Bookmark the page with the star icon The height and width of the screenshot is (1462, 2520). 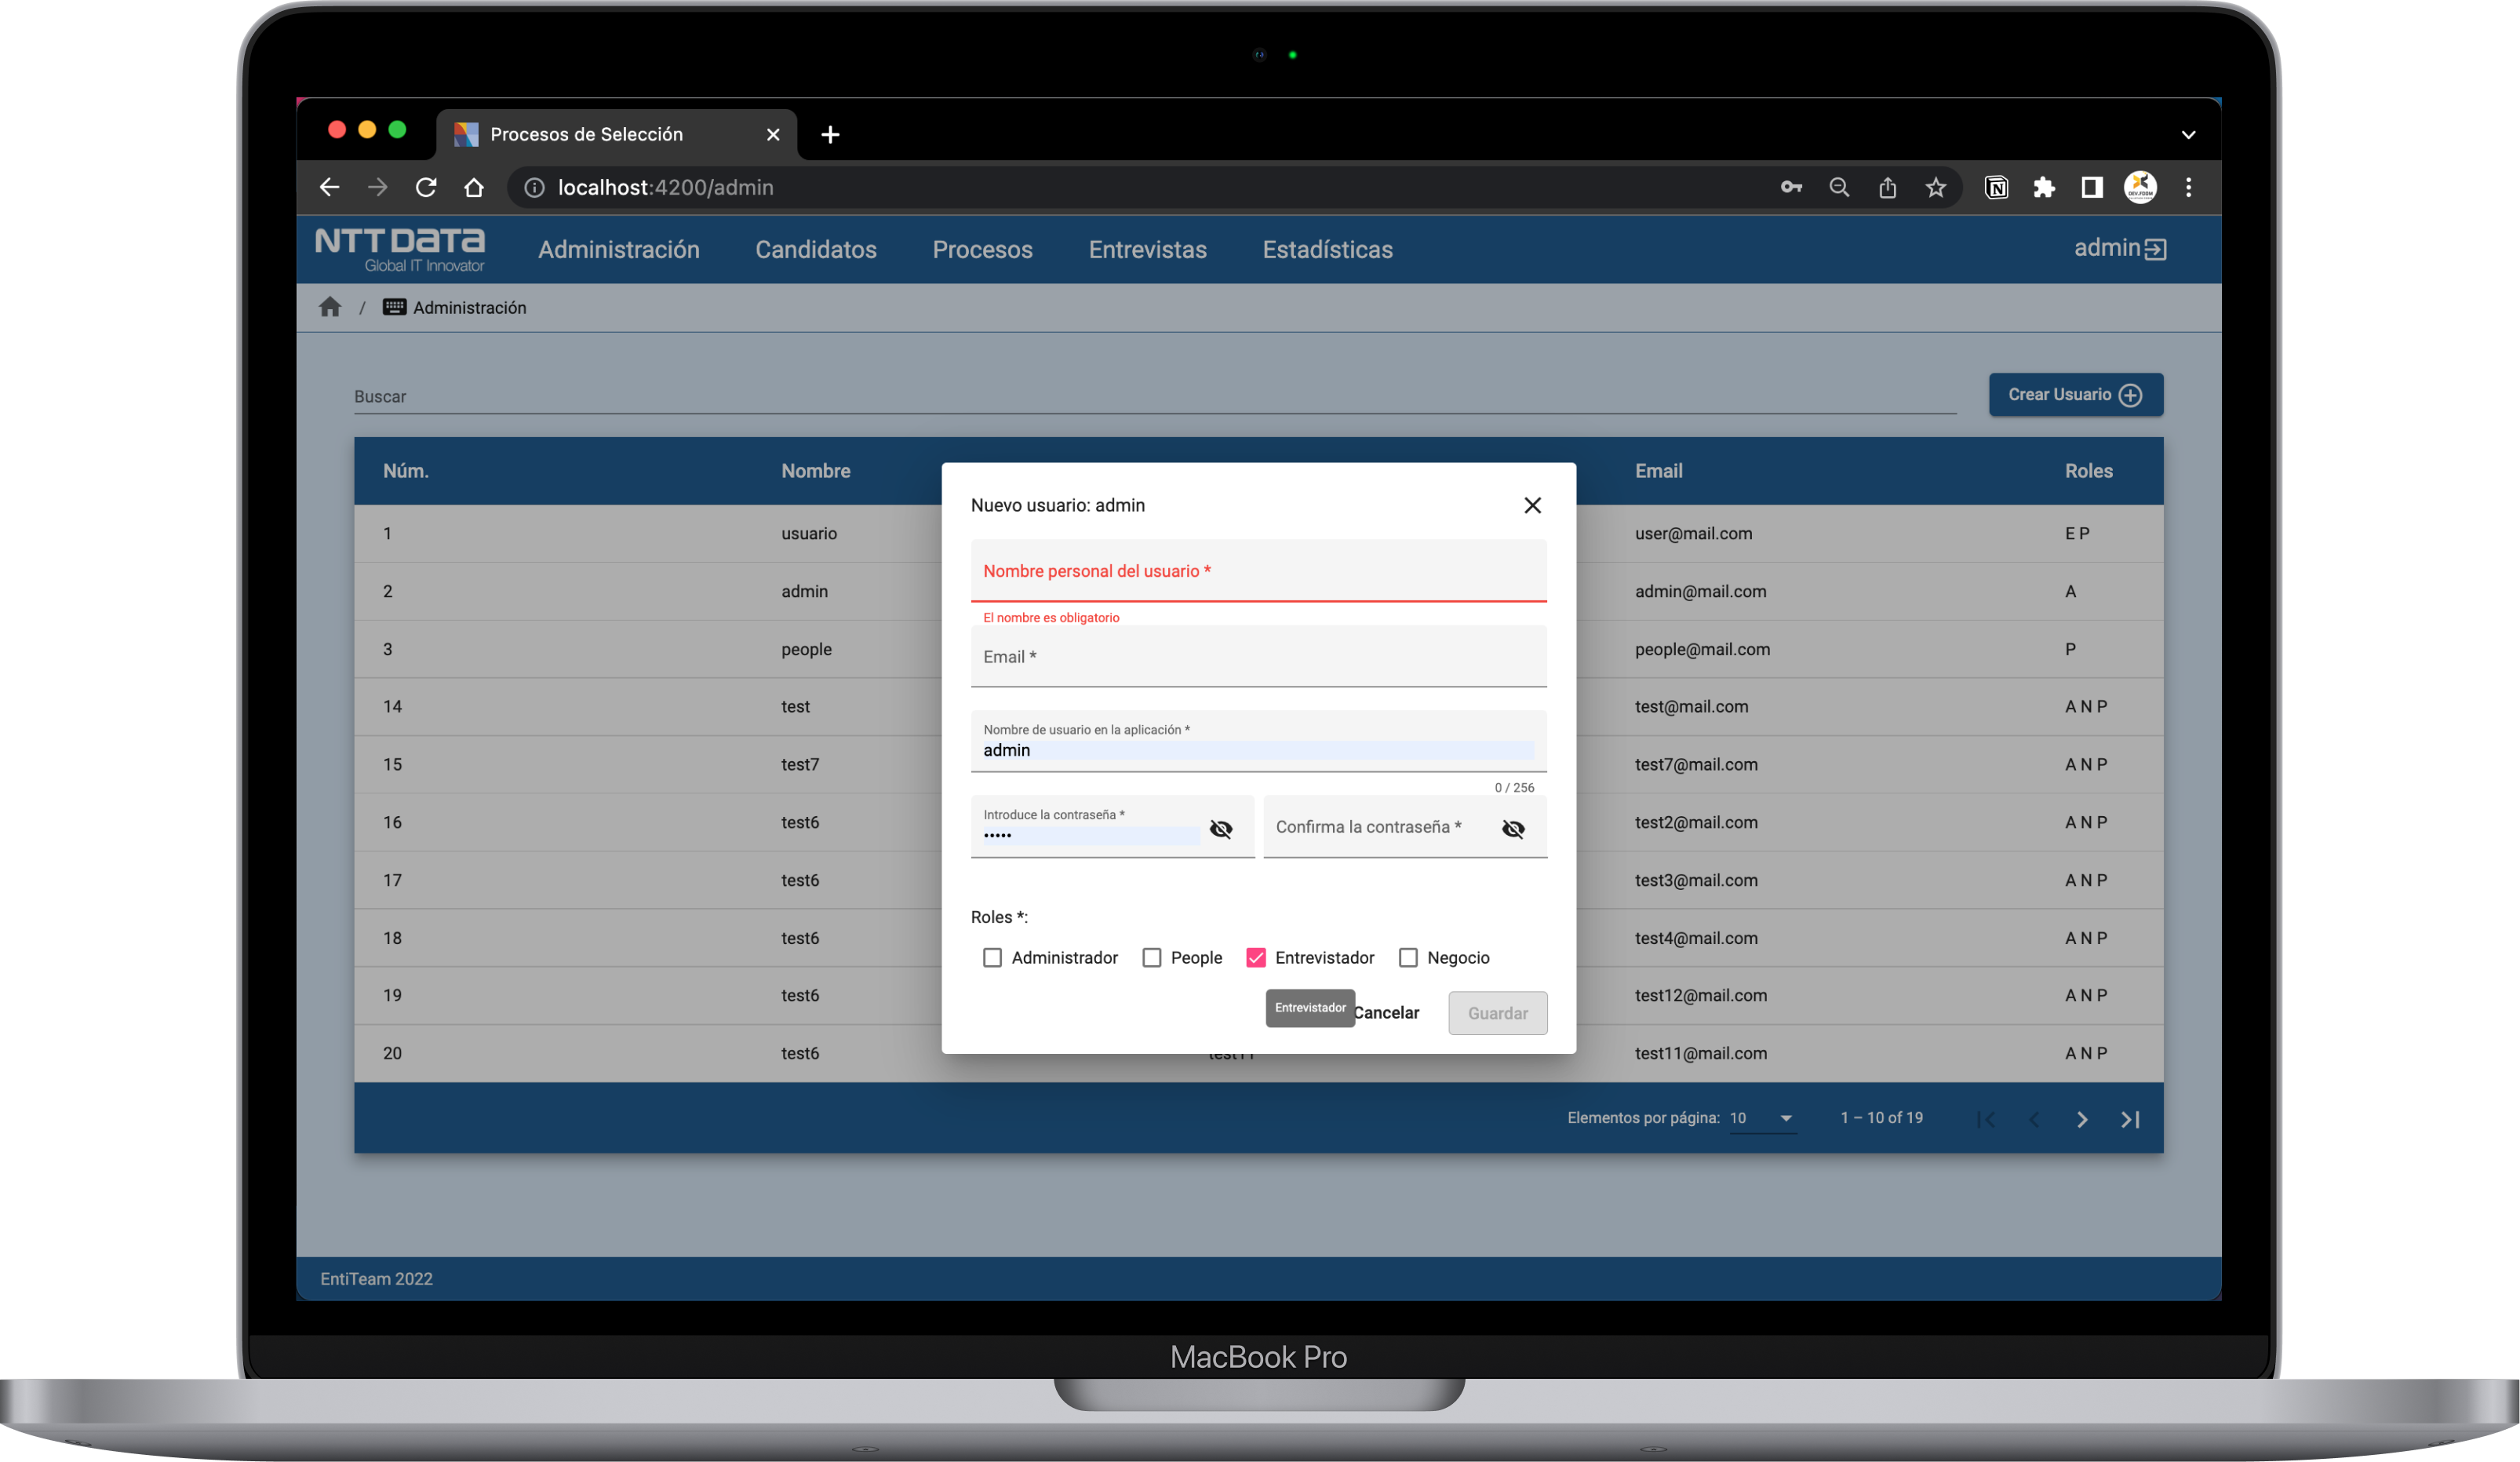(1936, 188)
